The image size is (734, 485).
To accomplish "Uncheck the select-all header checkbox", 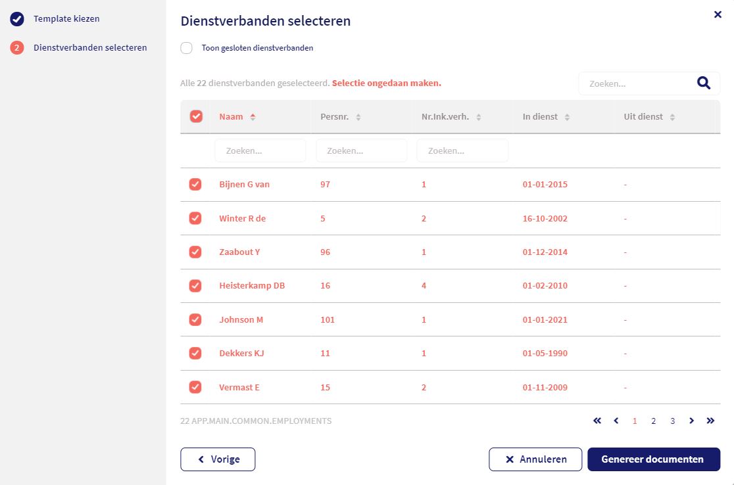I will point(196,116).
